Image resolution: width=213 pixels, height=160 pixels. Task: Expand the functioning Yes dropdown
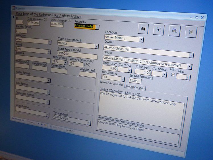[123, 79]
